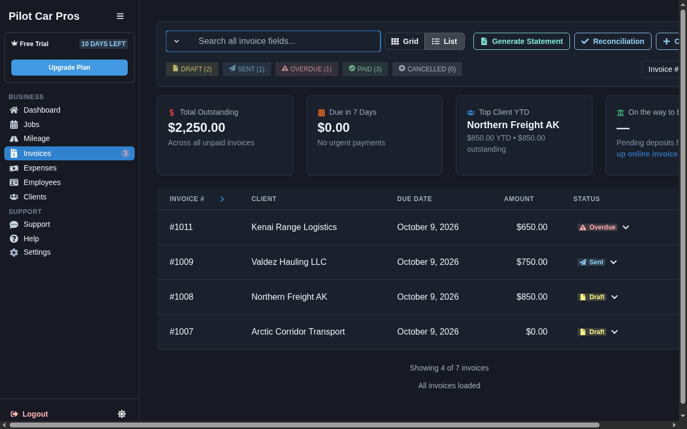Click the Clients people icon
The height and width of the screenshot is (429, 687).
coord(14,197)
